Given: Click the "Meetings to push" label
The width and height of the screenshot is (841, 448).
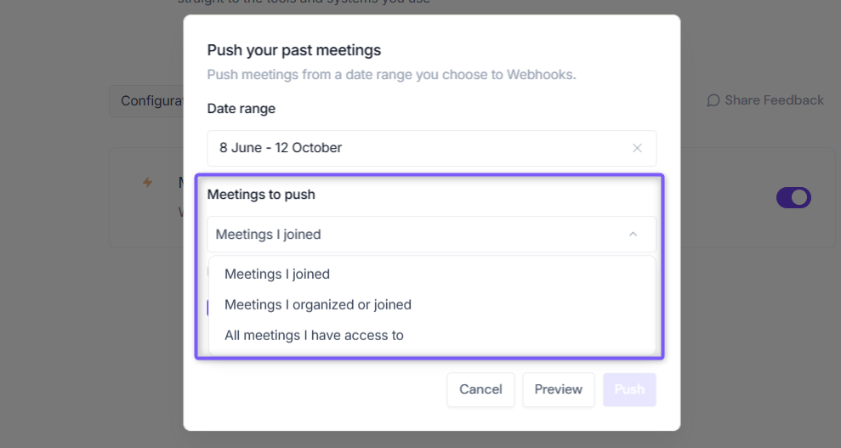Looking at the screenshot, I should point(261,195).
